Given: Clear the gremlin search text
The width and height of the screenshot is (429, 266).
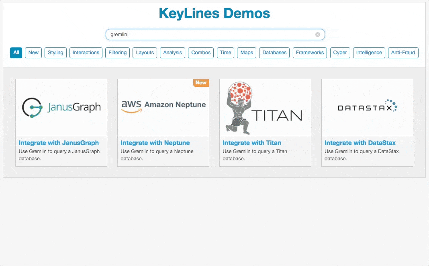Looking at the screenshot, I should click(317, 35).
